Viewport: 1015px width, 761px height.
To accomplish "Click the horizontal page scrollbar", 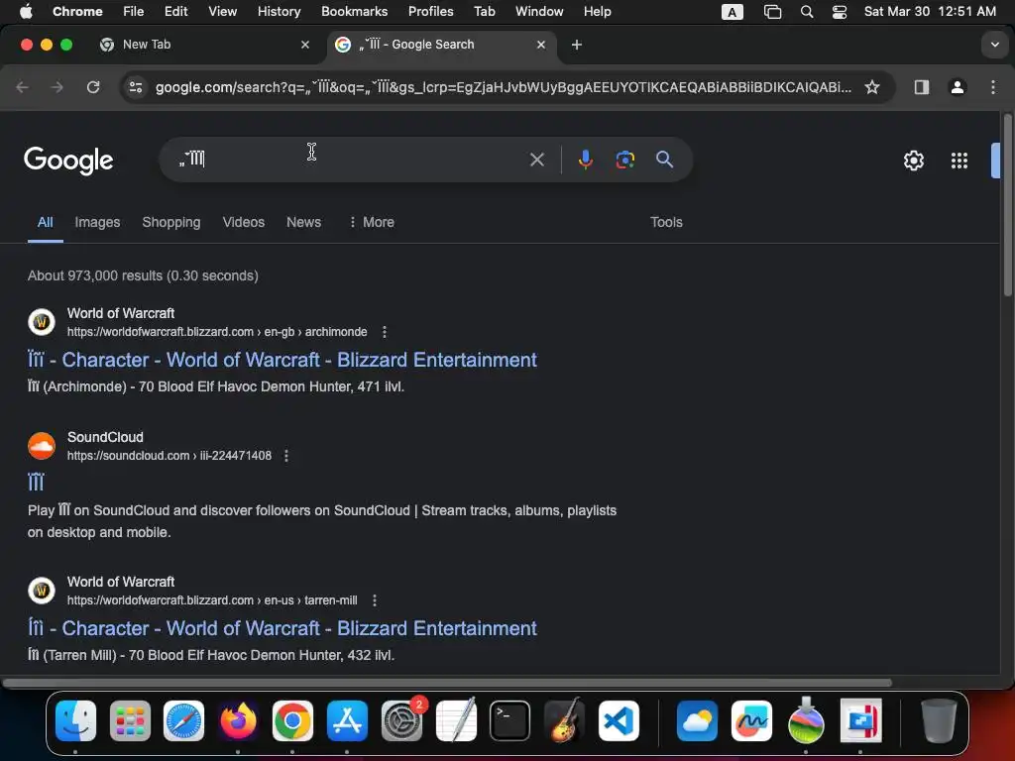I will [447, 683].
